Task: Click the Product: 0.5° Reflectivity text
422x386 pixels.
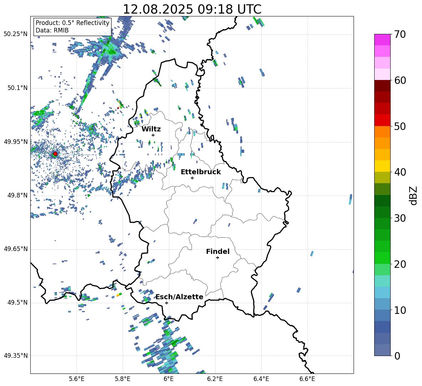Action: click(72, 23)
